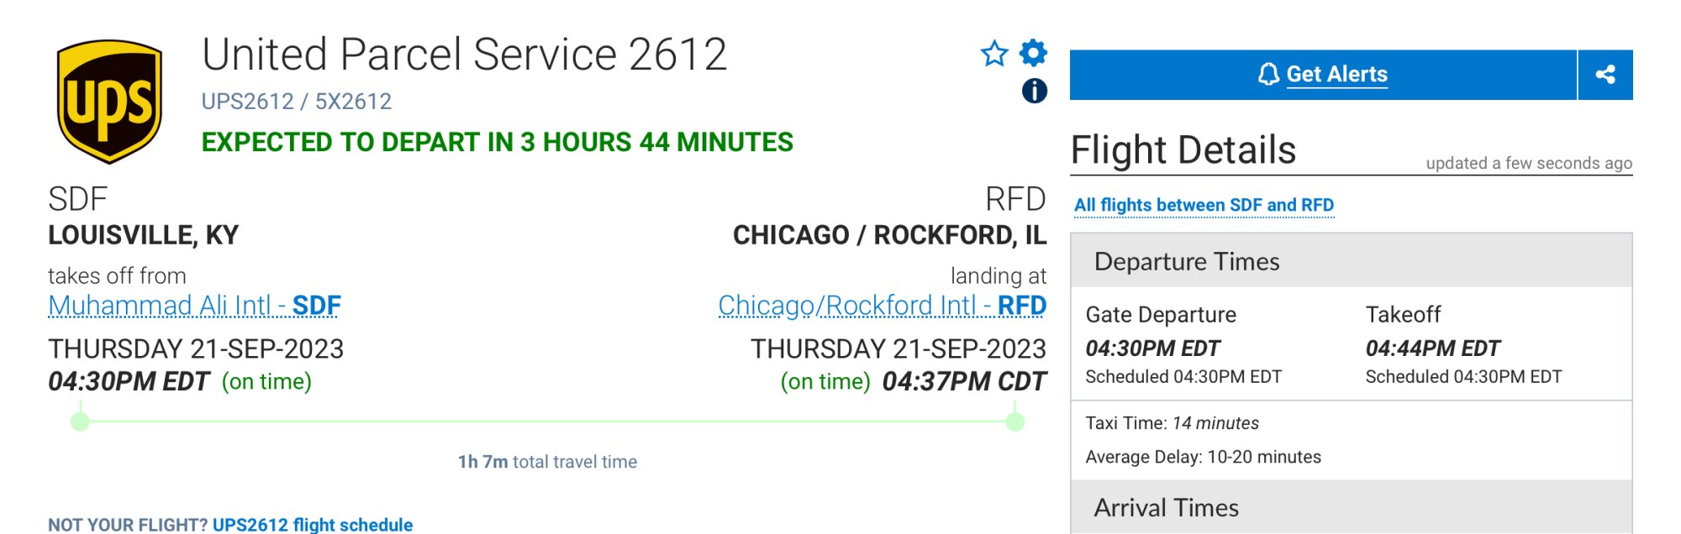The width and height of the screenshot is (1681, 534).
Task: Share the flight using the share icon
Action: click(1605, 75)
